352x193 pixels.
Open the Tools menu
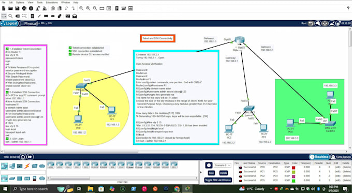pos(39,3)
